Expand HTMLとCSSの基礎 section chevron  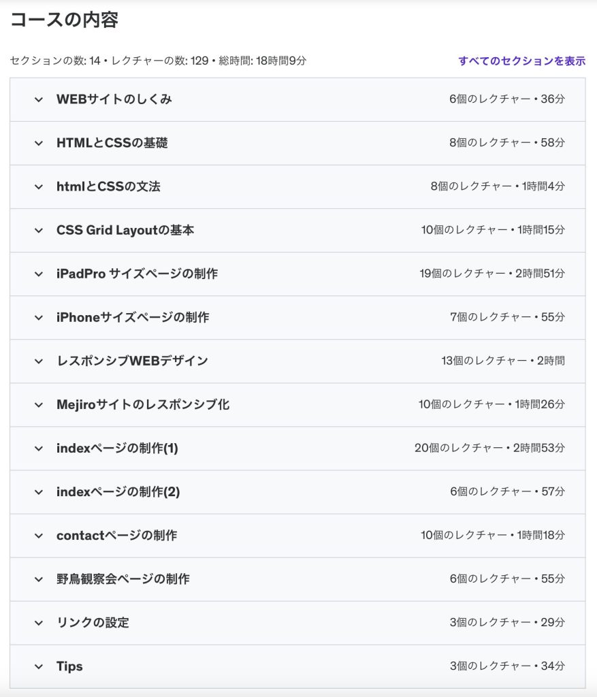(39, 143)
